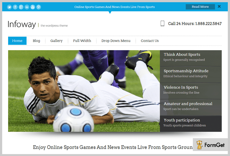The height and width of the screenshot is (156, 230).
Task: Click the Enjoy Online Sports Games heading
Action: coord(113,147)
